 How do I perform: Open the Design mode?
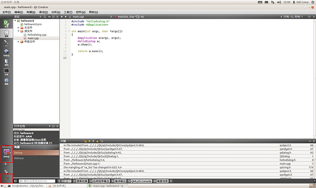pos(6,43)
